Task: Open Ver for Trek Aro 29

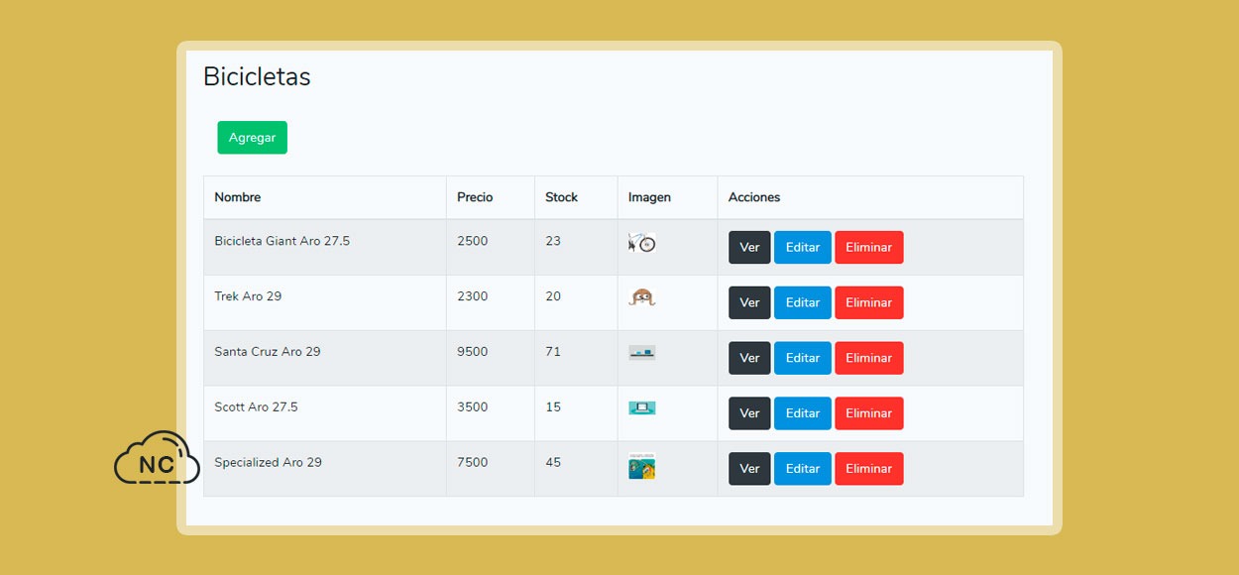Action: click(749, 303)
